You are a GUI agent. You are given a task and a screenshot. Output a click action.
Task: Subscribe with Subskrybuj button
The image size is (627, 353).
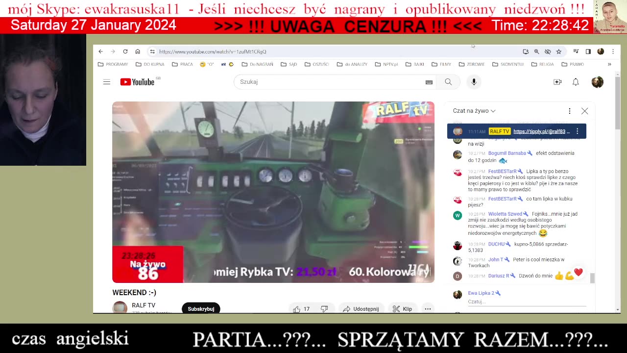pos(201,308)
